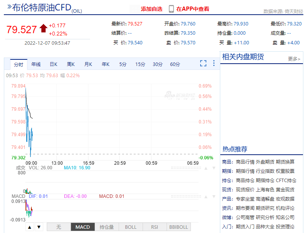308x233 pixels.
Task: Open the 专家坐堂 link
Action: coord(245,199)
